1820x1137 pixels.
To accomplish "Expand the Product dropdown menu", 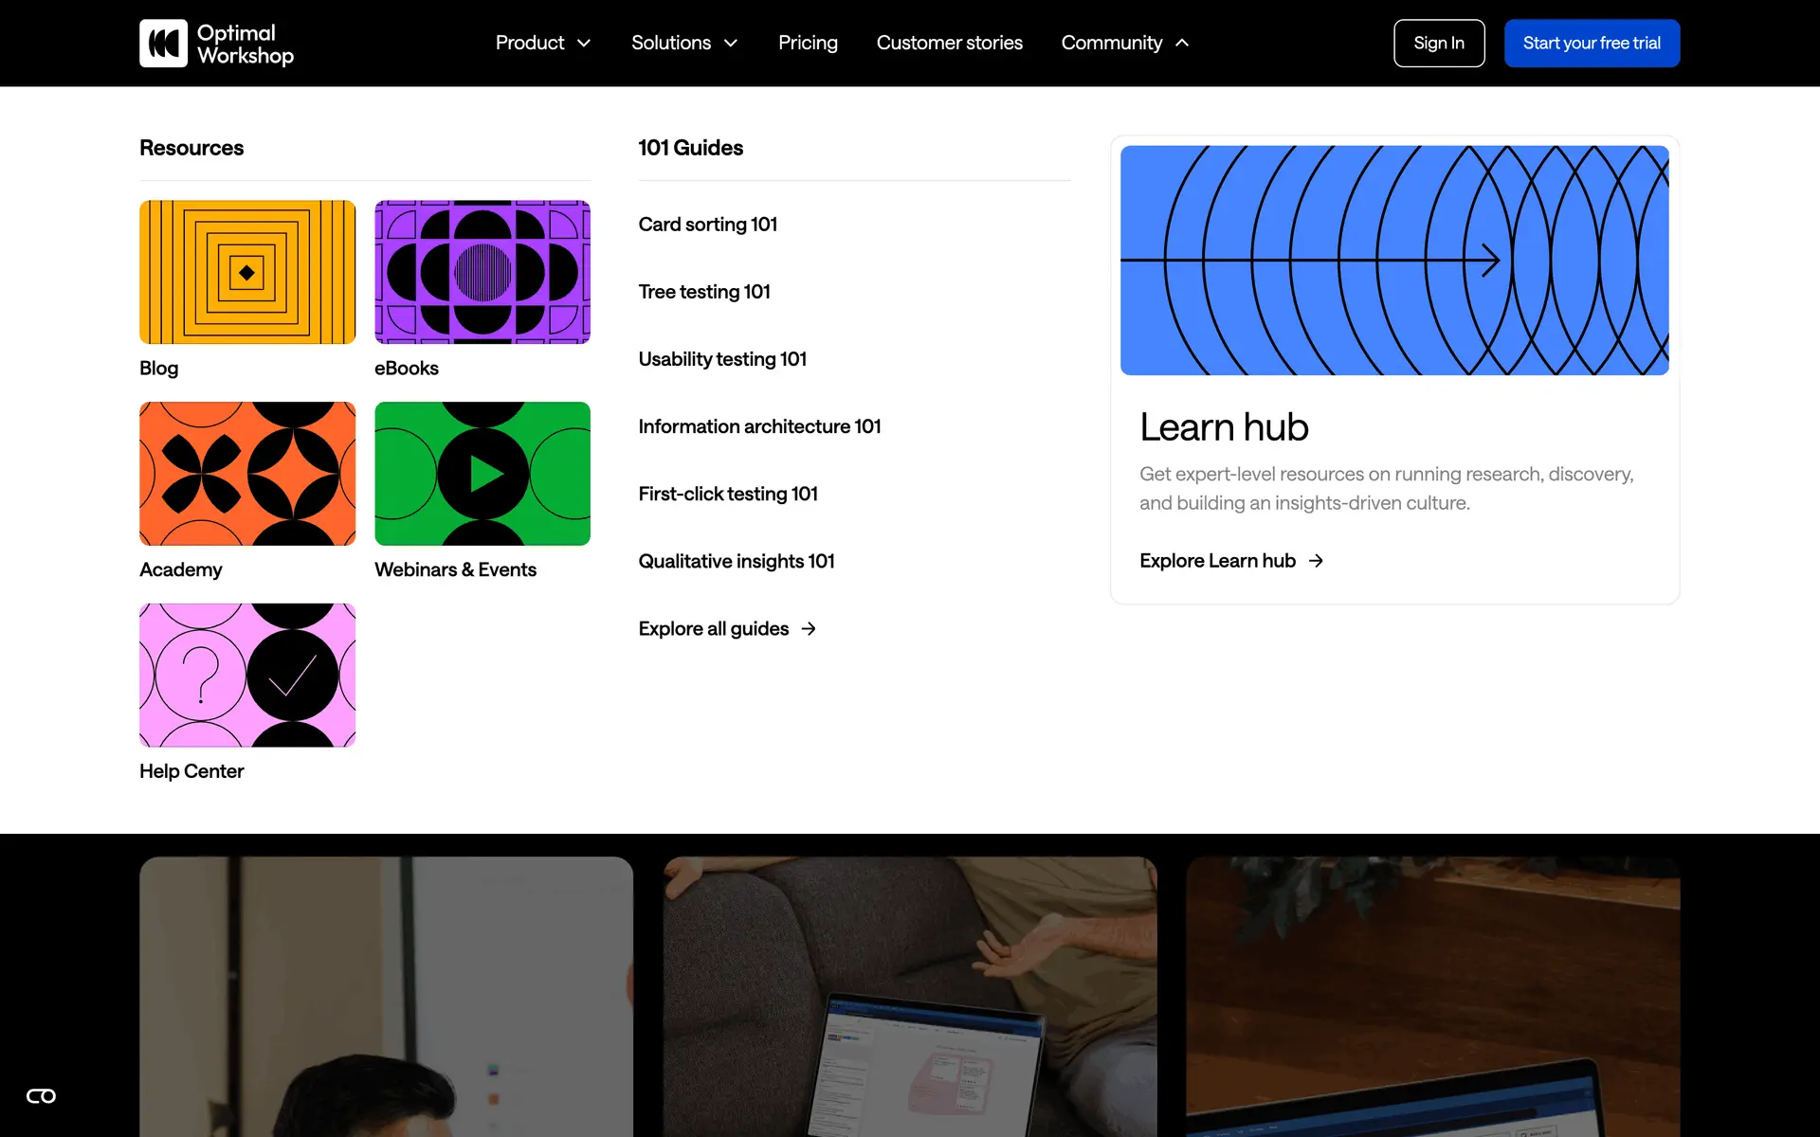I will [542, 44].
